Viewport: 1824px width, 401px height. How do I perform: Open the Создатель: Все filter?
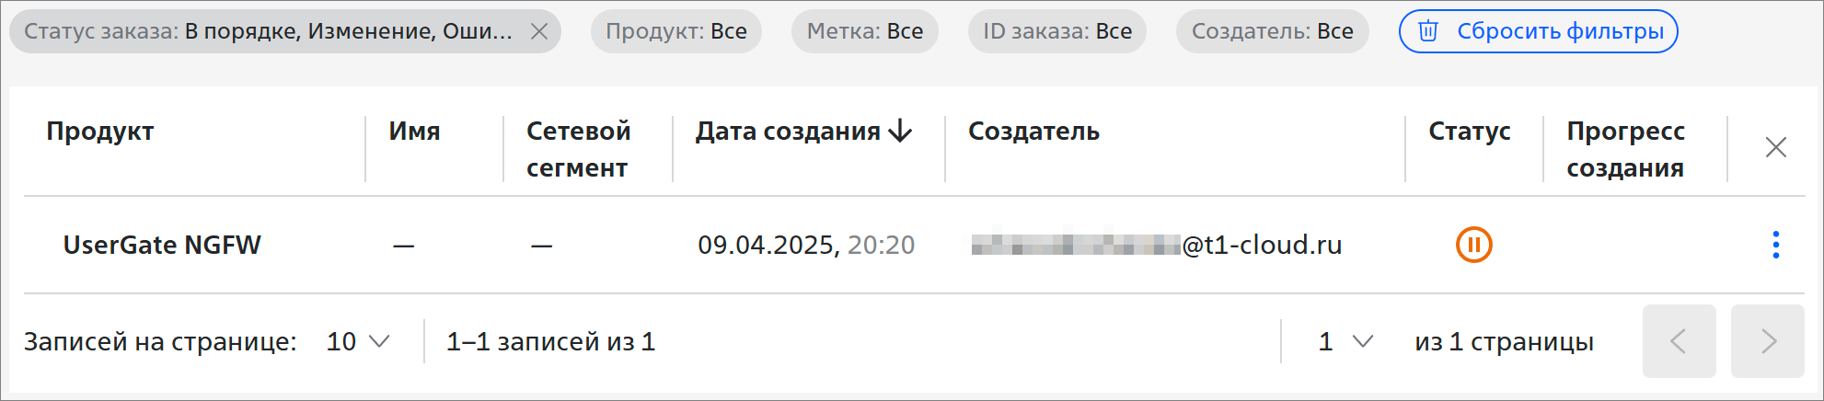tap(1273, 31)
